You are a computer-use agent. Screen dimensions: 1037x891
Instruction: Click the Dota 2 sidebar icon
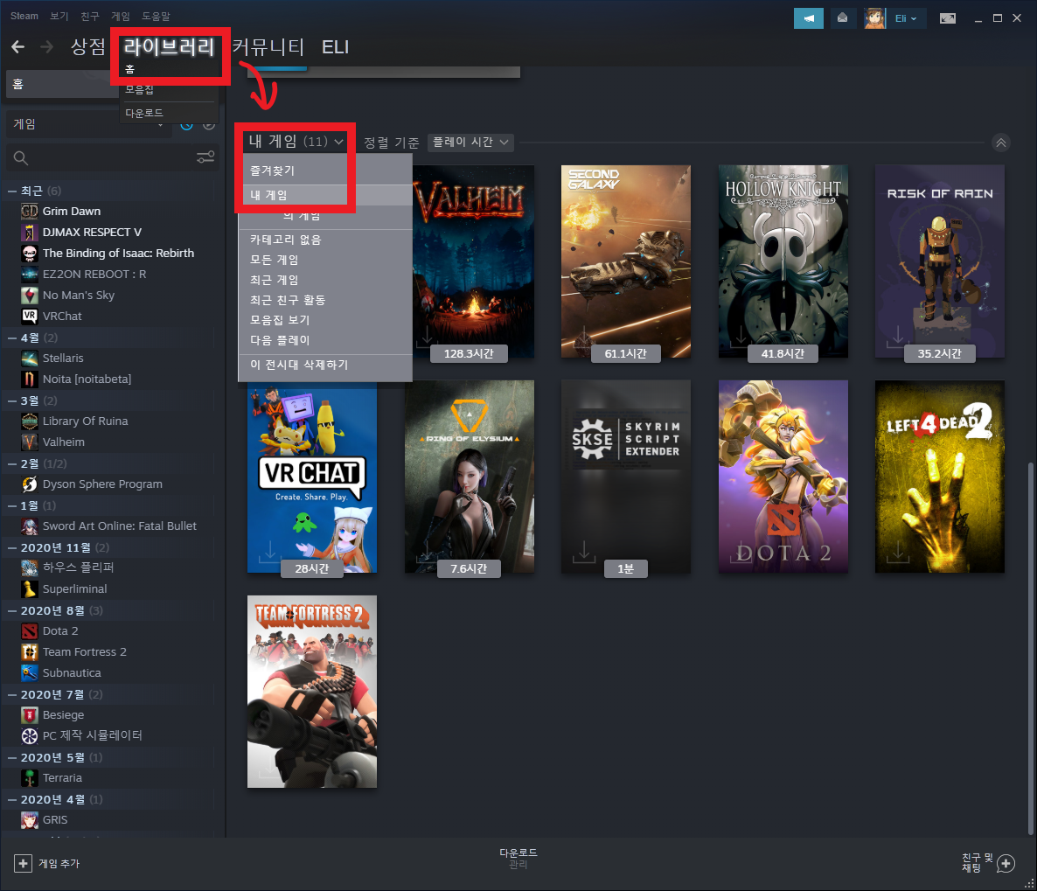[30, 631]
